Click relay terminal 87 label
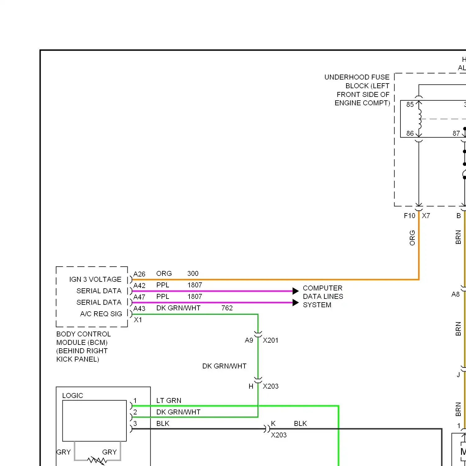Viewport: 466px width, 466px height. coord(456,134)
